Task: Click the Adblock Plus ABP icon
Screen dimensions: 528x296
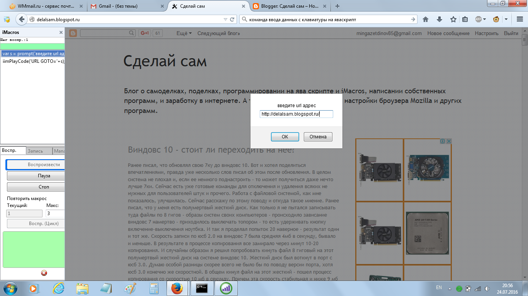Action: (x=478, y=19)
